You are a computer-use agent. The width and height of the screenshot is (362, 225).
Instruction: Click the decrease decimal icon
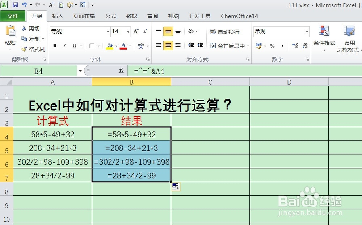click(x=305, y=46)
